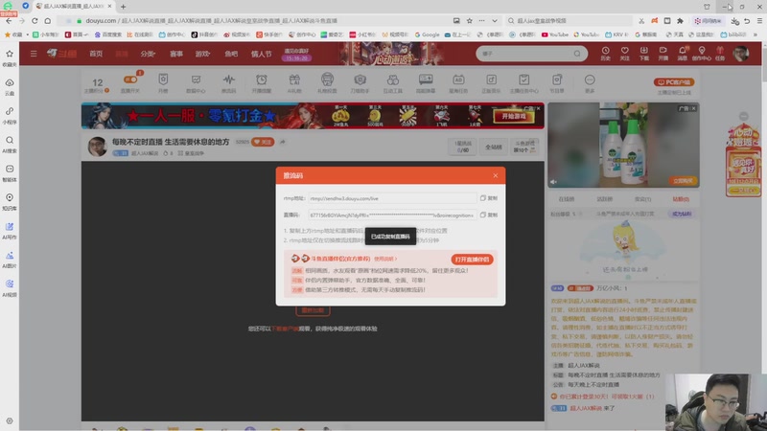
Task: Open the YouTube bookmark
Action: click(x=555, y=34)
